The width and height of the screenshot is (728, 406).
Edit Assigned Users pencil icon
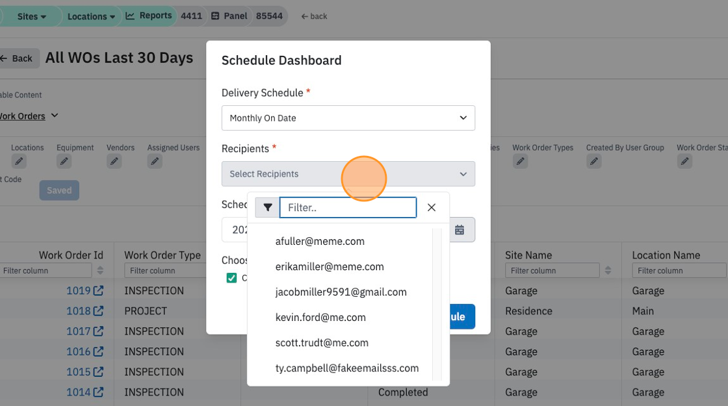[155, 161]
